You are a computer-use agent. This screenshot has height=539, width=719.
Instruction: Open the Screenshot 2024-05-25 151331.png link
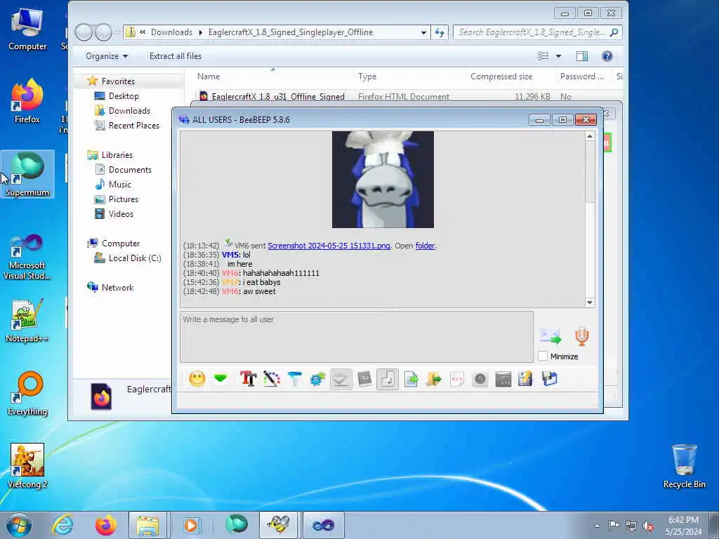click(x=329, y=246)
